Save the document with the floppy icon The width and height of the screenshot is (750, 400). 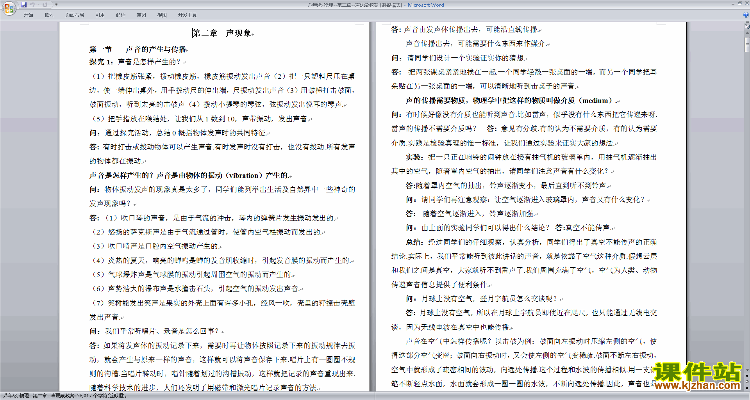[24, 5]
